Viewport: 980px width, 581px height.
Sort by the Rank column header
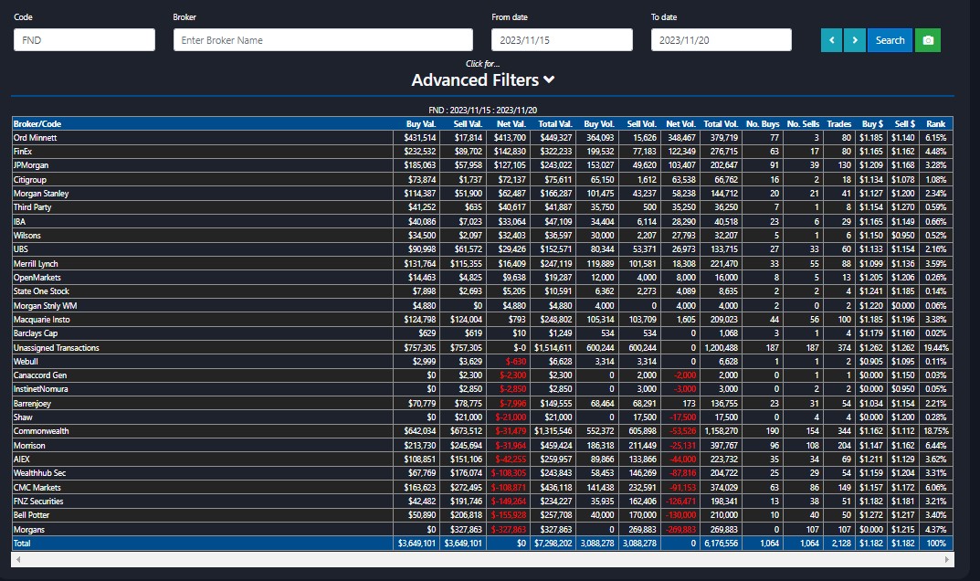coord(935,124)
